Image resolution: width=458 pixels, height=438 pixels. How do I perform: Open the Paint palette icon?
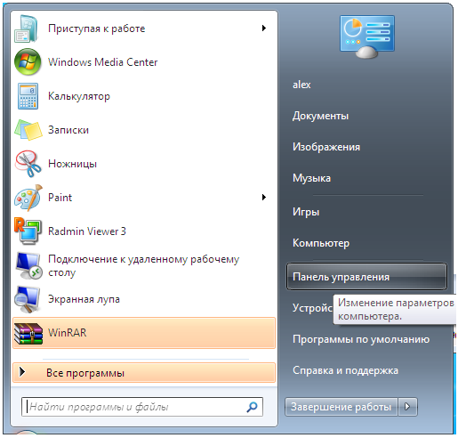point(28,198)
